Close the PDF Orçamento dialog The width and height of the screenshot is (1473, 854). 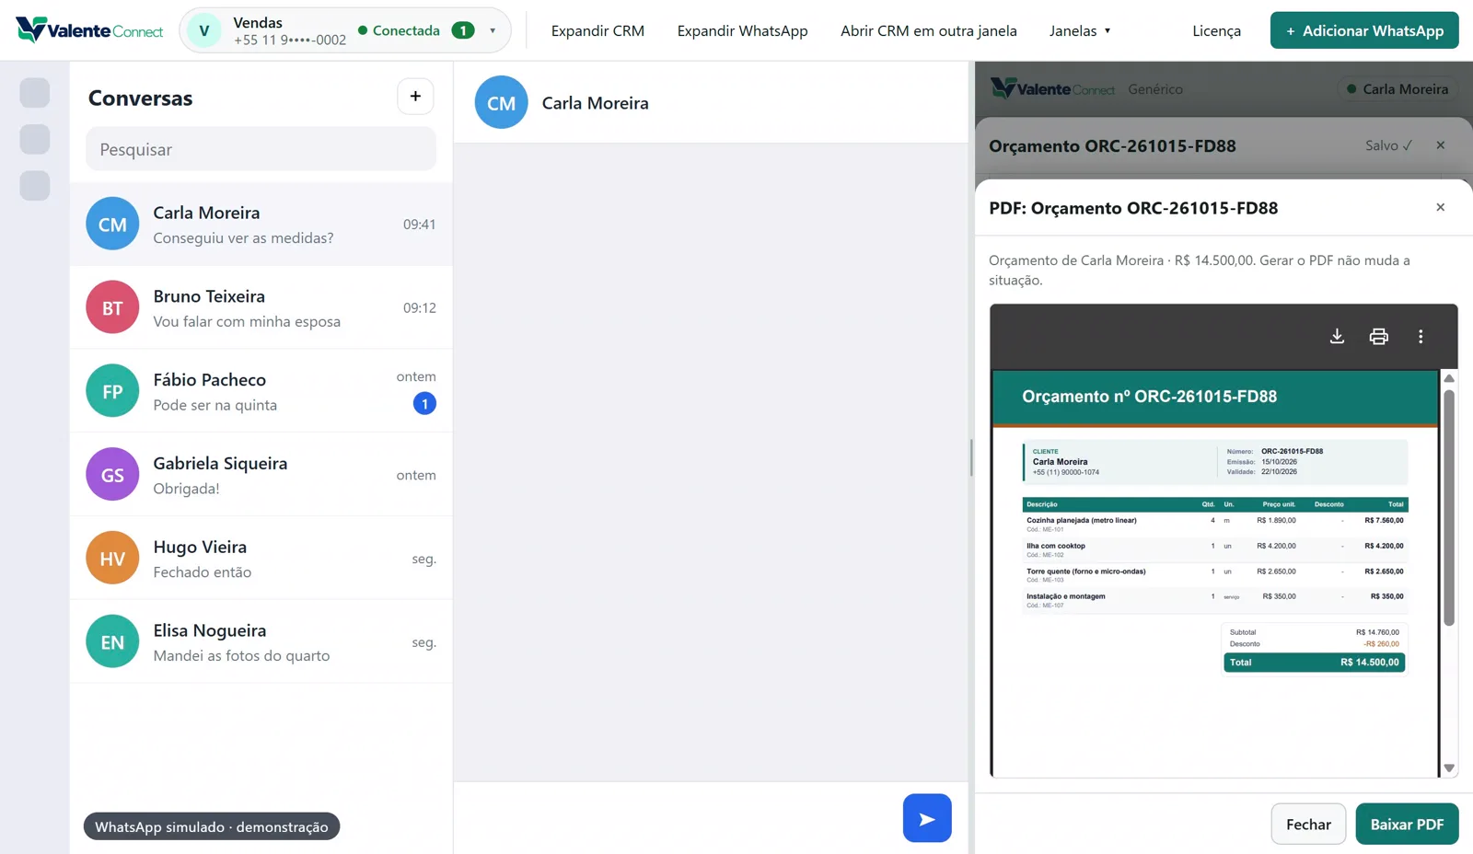coord(1440,207)
